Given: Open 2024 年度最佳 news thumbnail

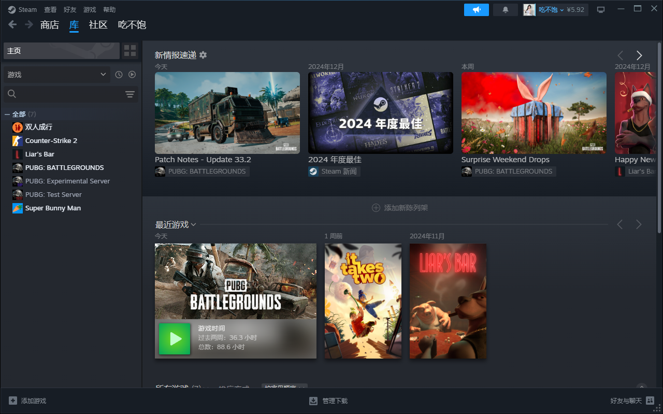Looking at the screenshot, I should [x=381, y=113].
